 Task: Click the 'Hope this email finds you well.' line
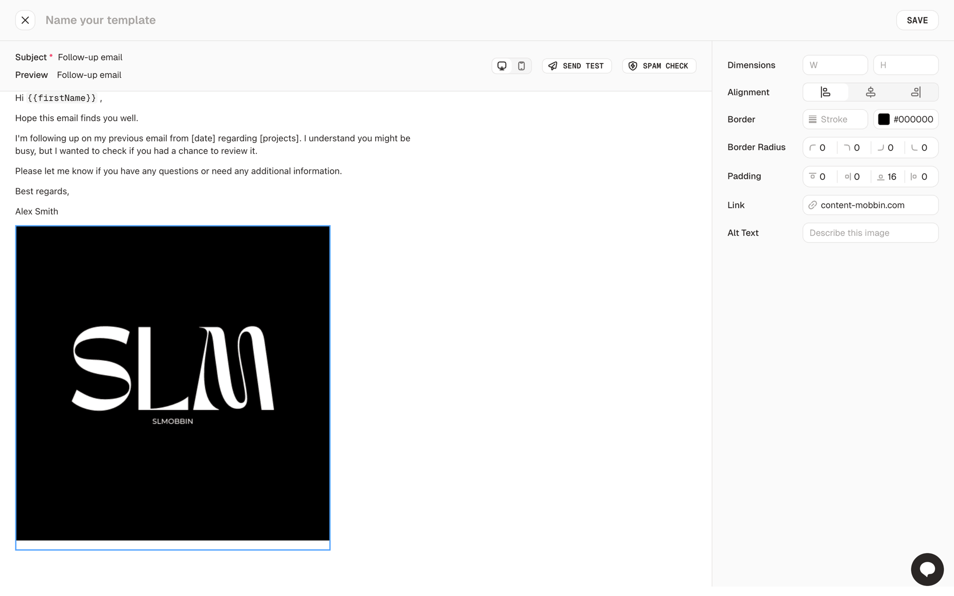77,118
